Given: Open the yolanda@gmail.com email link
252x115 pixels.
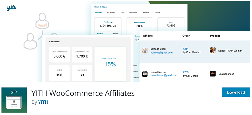Looking at the screenshot, I should (x=162, y=53).
